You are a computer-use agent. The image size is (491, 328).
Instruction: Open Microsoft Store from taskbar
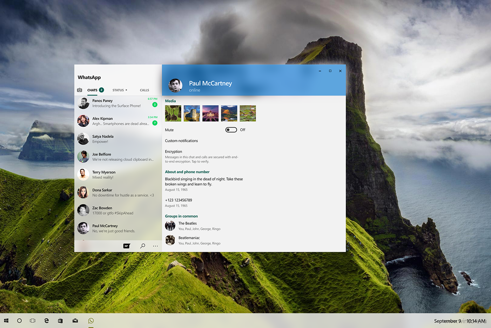click(x=60, y=321)
